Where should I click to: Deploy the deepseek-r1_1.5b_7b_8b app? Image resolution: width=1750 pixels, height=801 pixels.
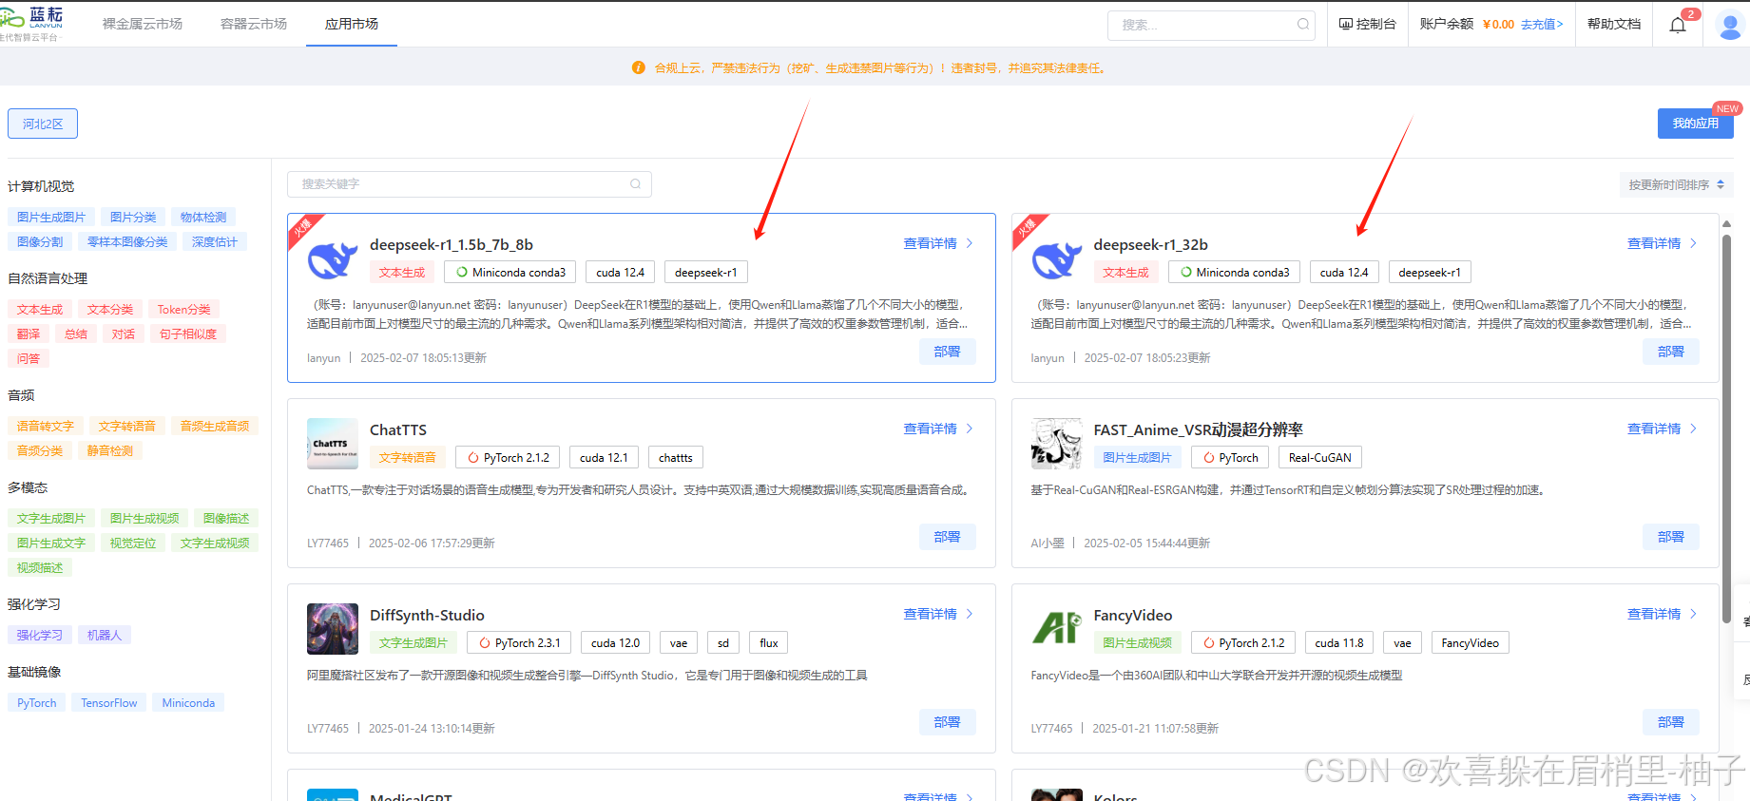pyautogui.click(x=948, y=352)
